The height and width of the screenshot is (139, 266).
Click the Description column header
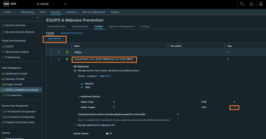click(176, 46)
